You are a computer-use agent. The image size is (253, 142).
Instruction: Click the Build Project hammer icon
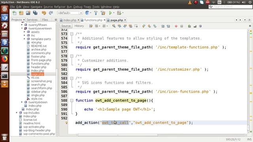point(96,13)
